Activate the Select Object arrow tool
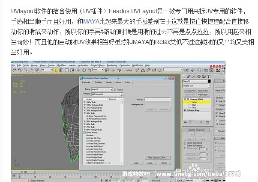The image size is (258, 182). pyautogui.click(x=56, y=70)
